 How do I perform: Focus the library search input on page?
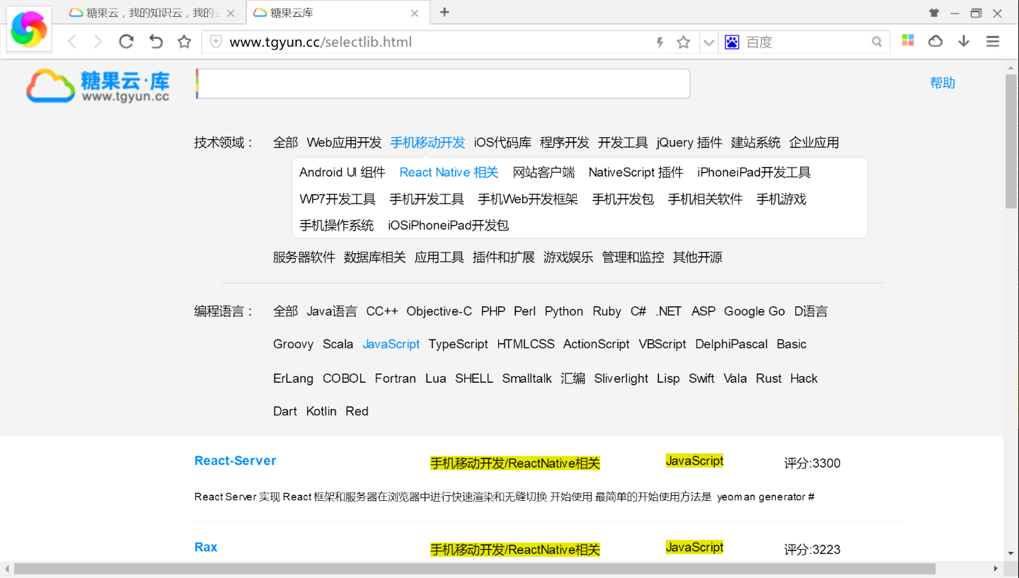click(x=443, y=83)
